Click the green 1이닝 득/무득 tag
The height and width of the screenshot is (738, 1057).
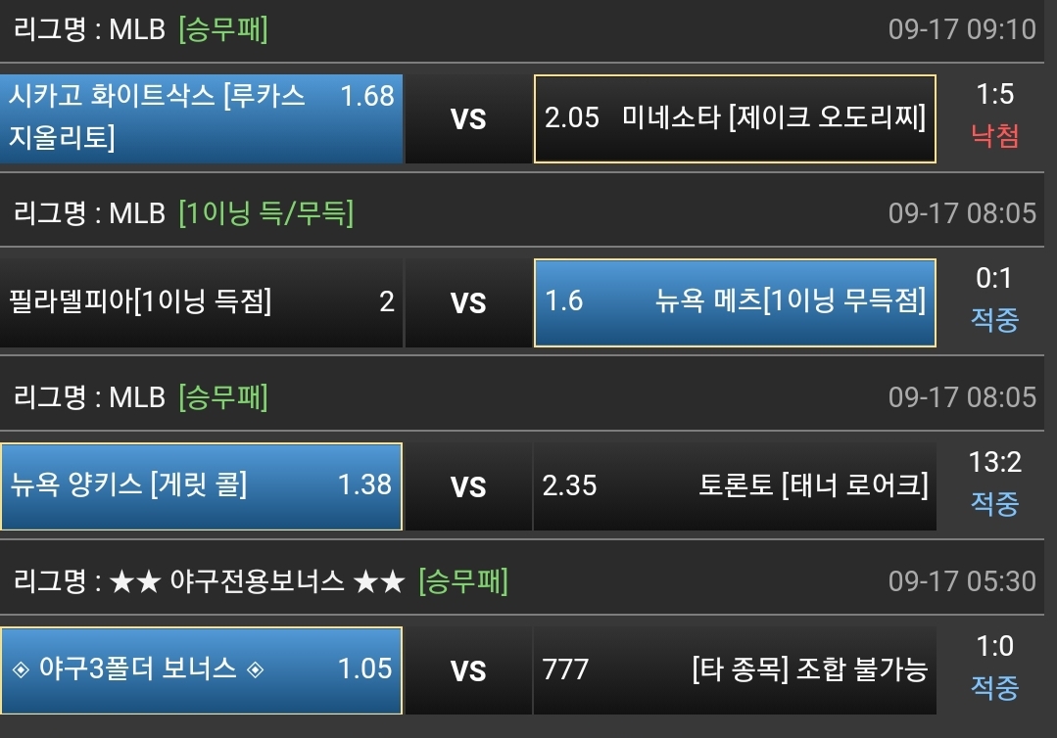(x=265, y=212)
